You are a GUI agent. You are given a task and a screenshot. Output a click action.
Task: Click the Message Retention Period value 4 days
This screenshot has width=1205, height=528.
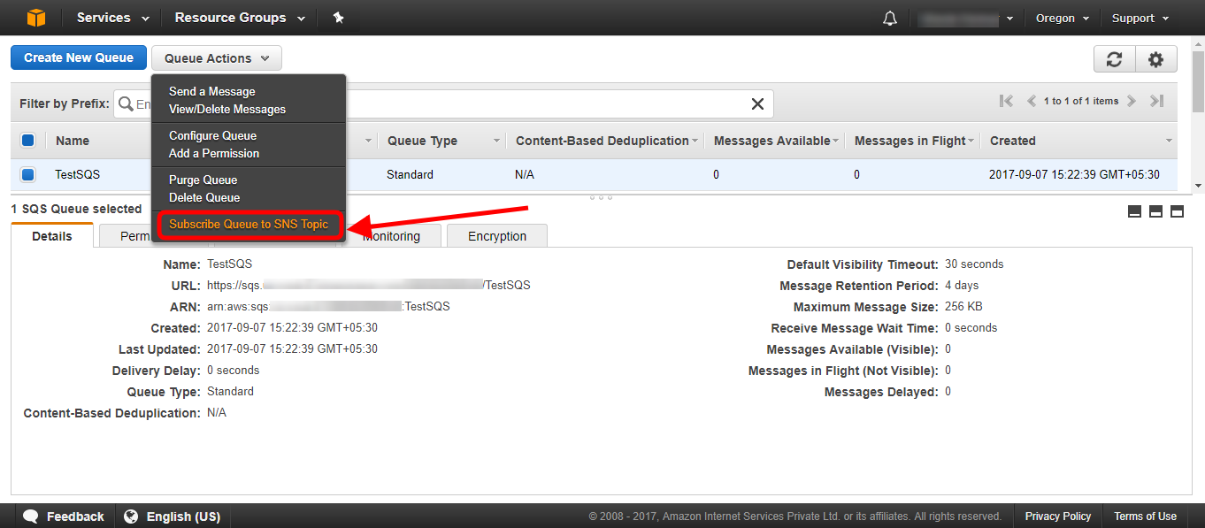[962, 286]
